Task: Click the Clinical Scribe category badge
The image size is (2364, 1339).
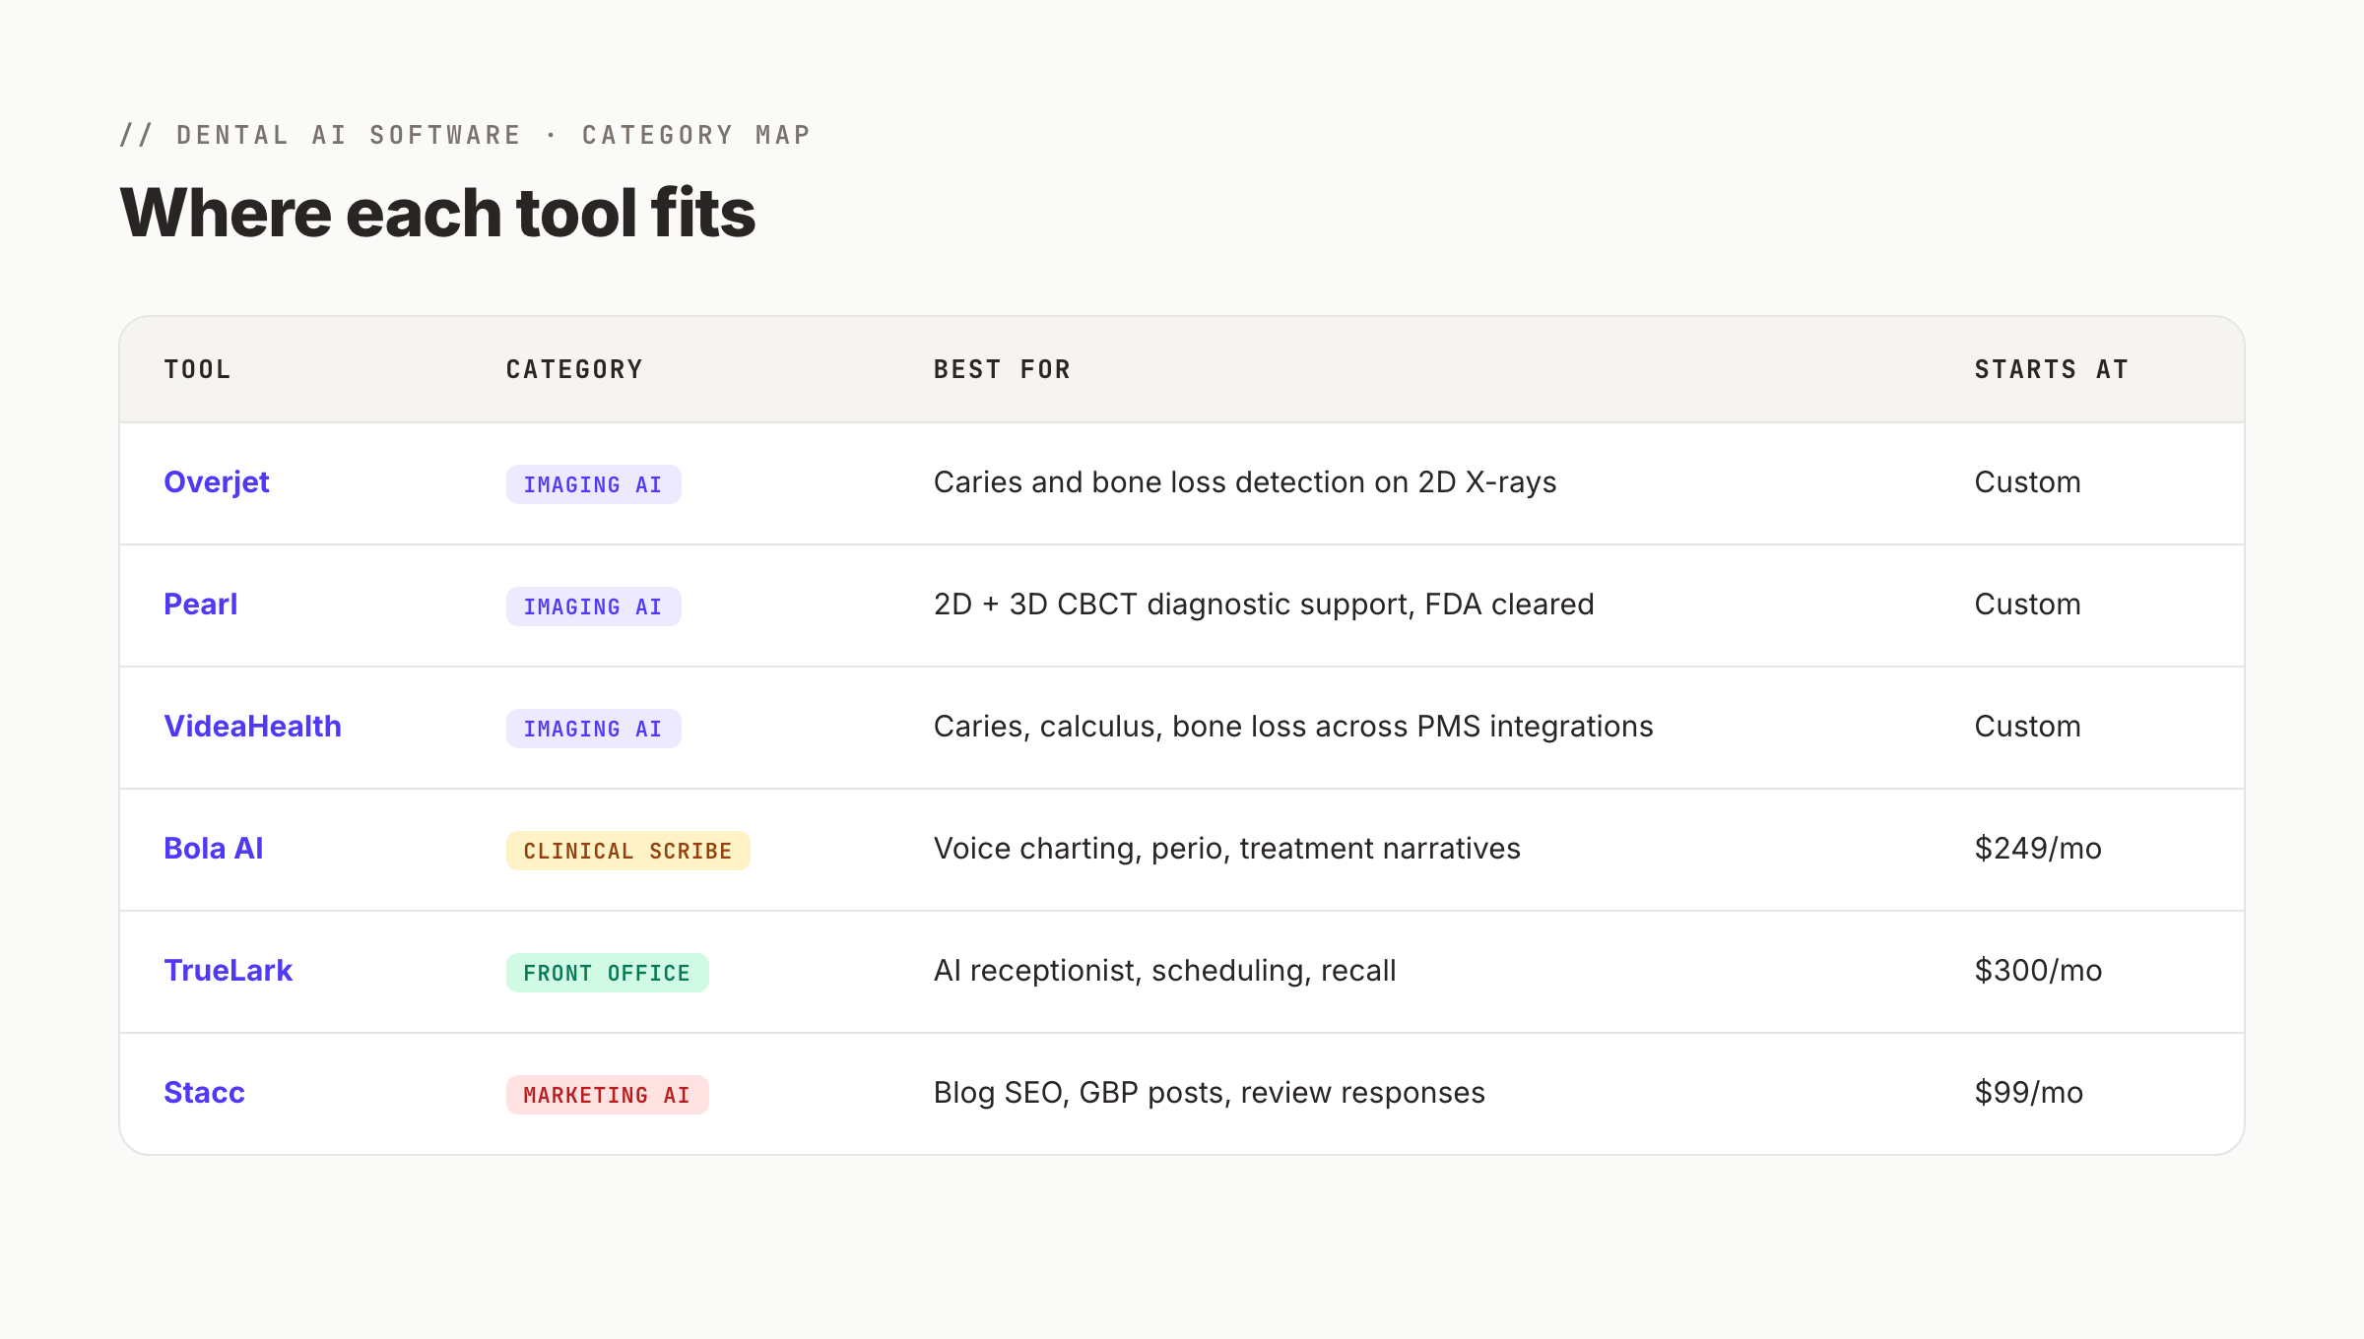Action: click(x=627, y=851)
